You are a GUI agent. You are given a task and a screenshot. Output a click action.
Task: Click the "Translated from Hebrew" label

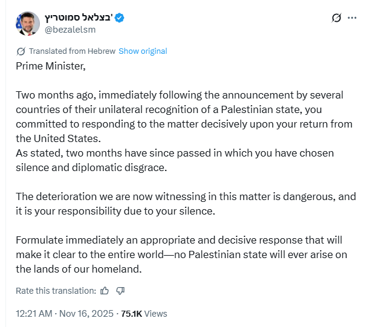point(72,51)
